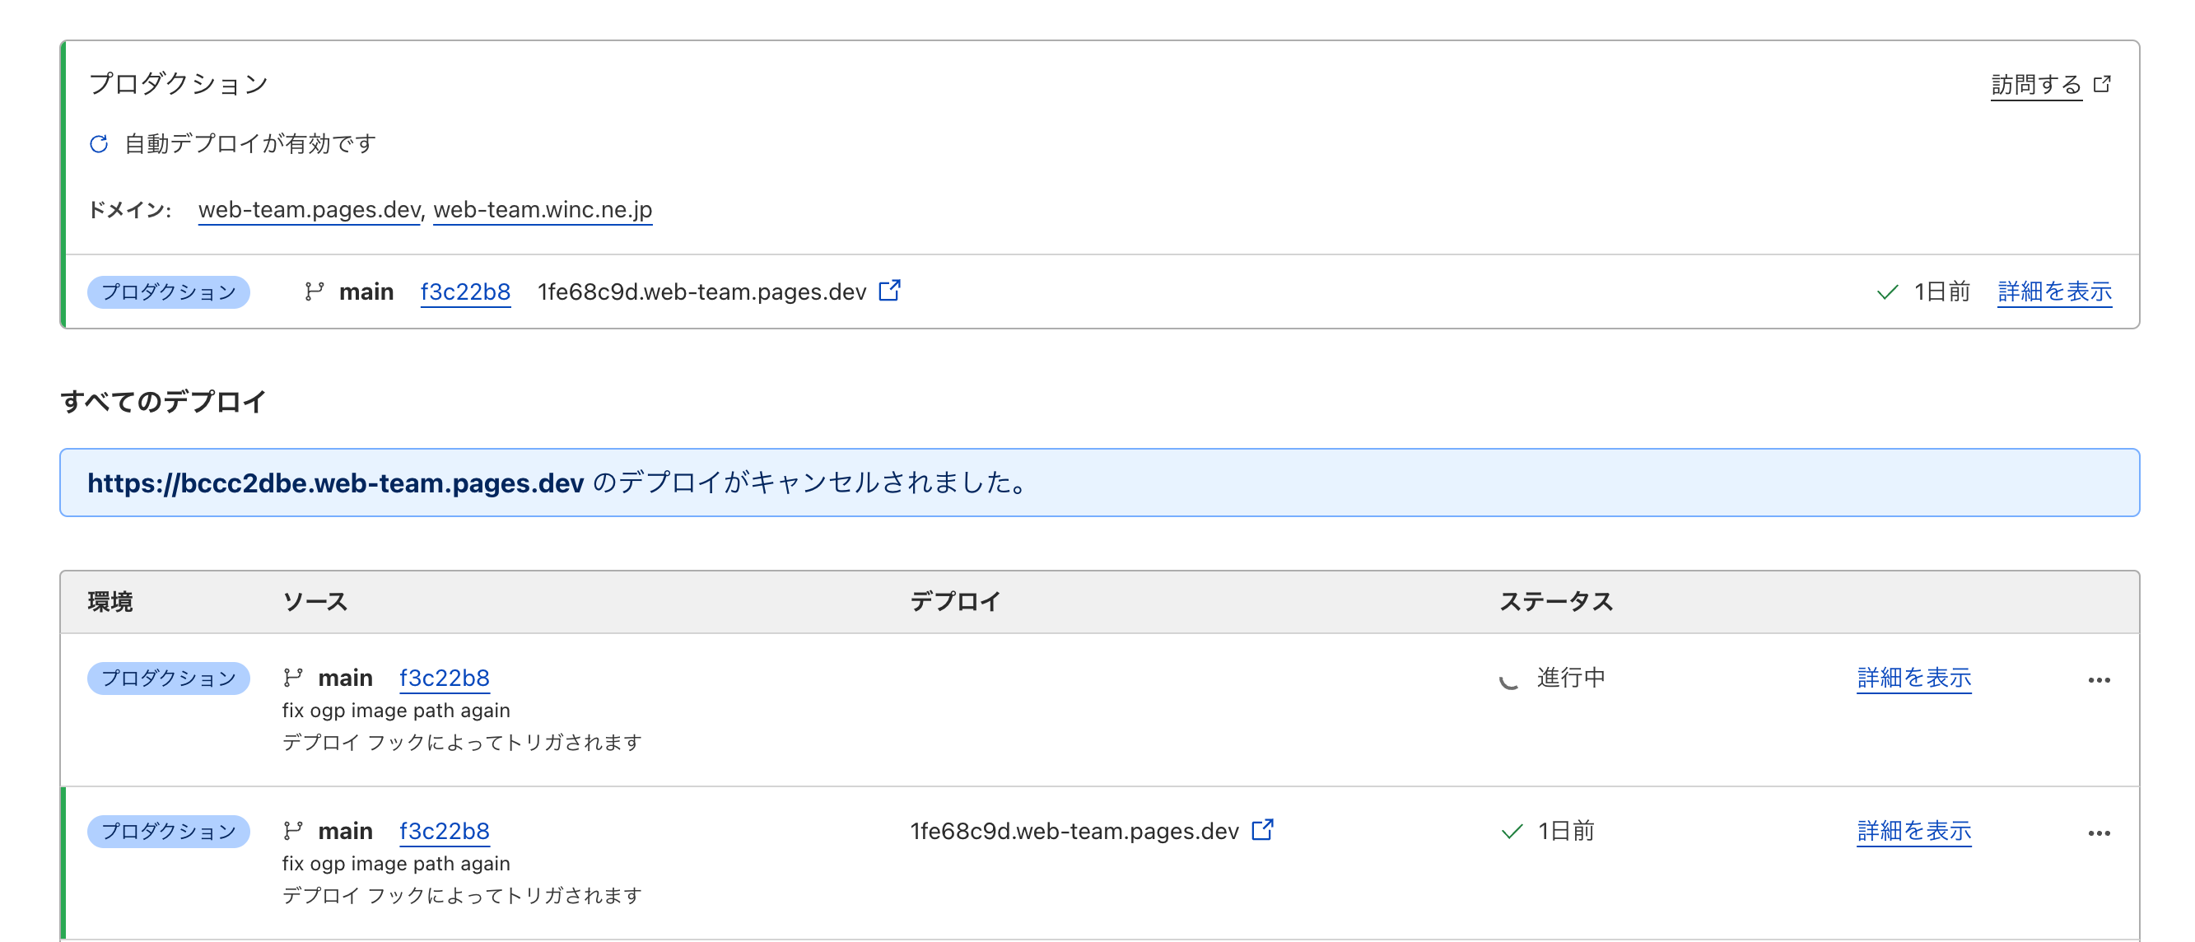Open the options menu on the in-progress deployment

click(x=2101, y=679)
